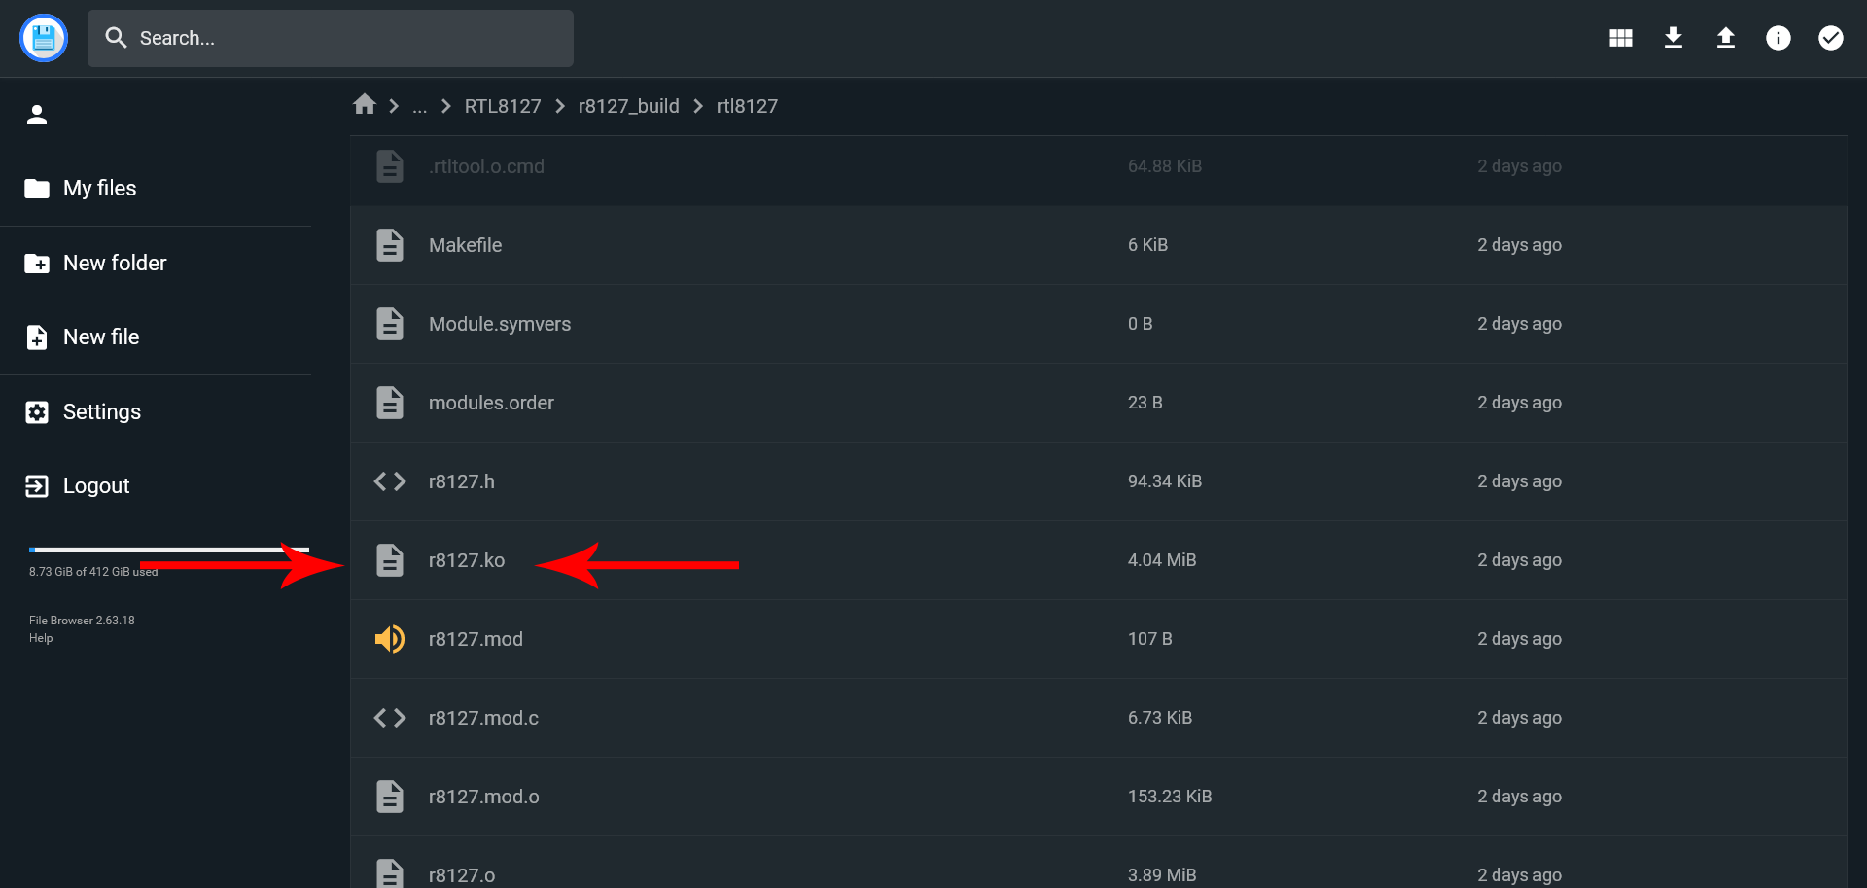Select Module.symvers file

coord(1099,324)
